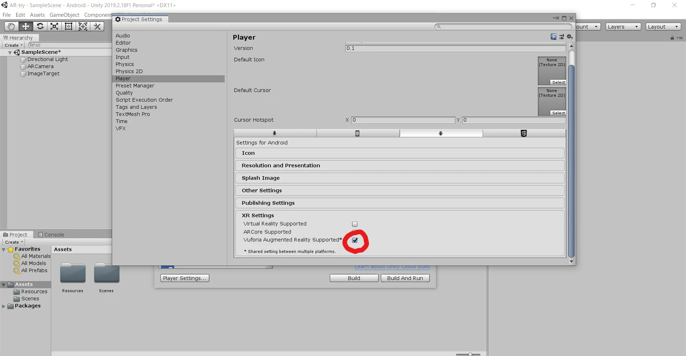This screenshot has width=686, height=356.
Task: Open the Player settings gear menu
Action: click(x=570, y=37)
